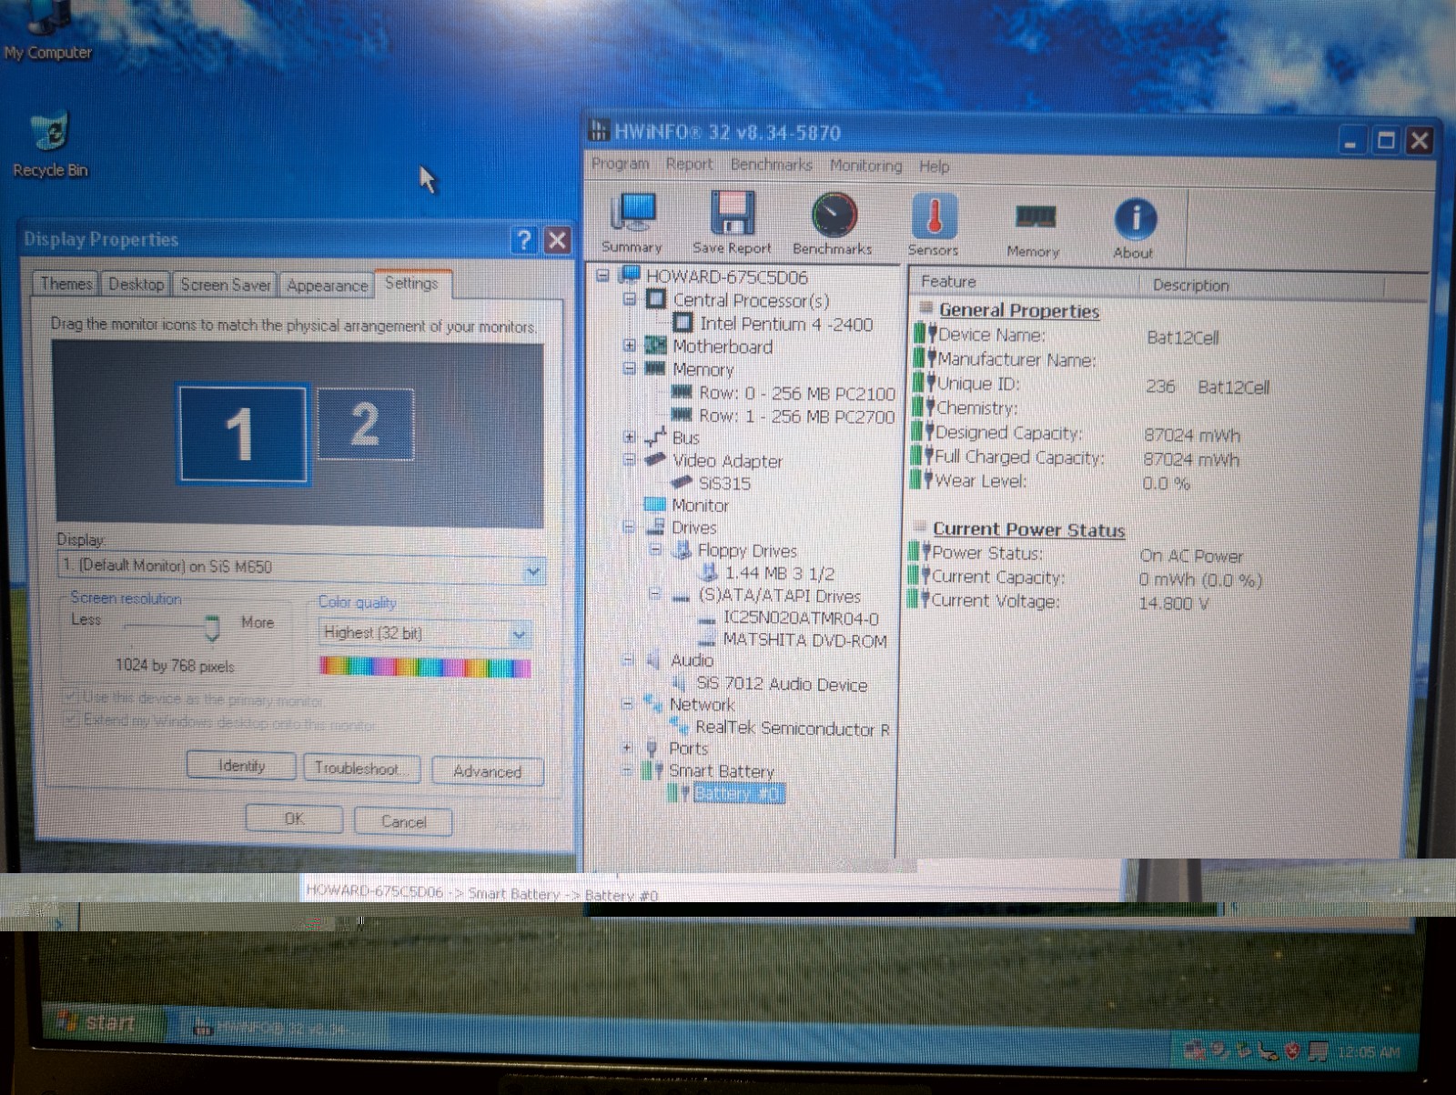The image size is (1456, 1095).
Task: Collapse the Central Processor(s) branch
Action: (629, 299)
